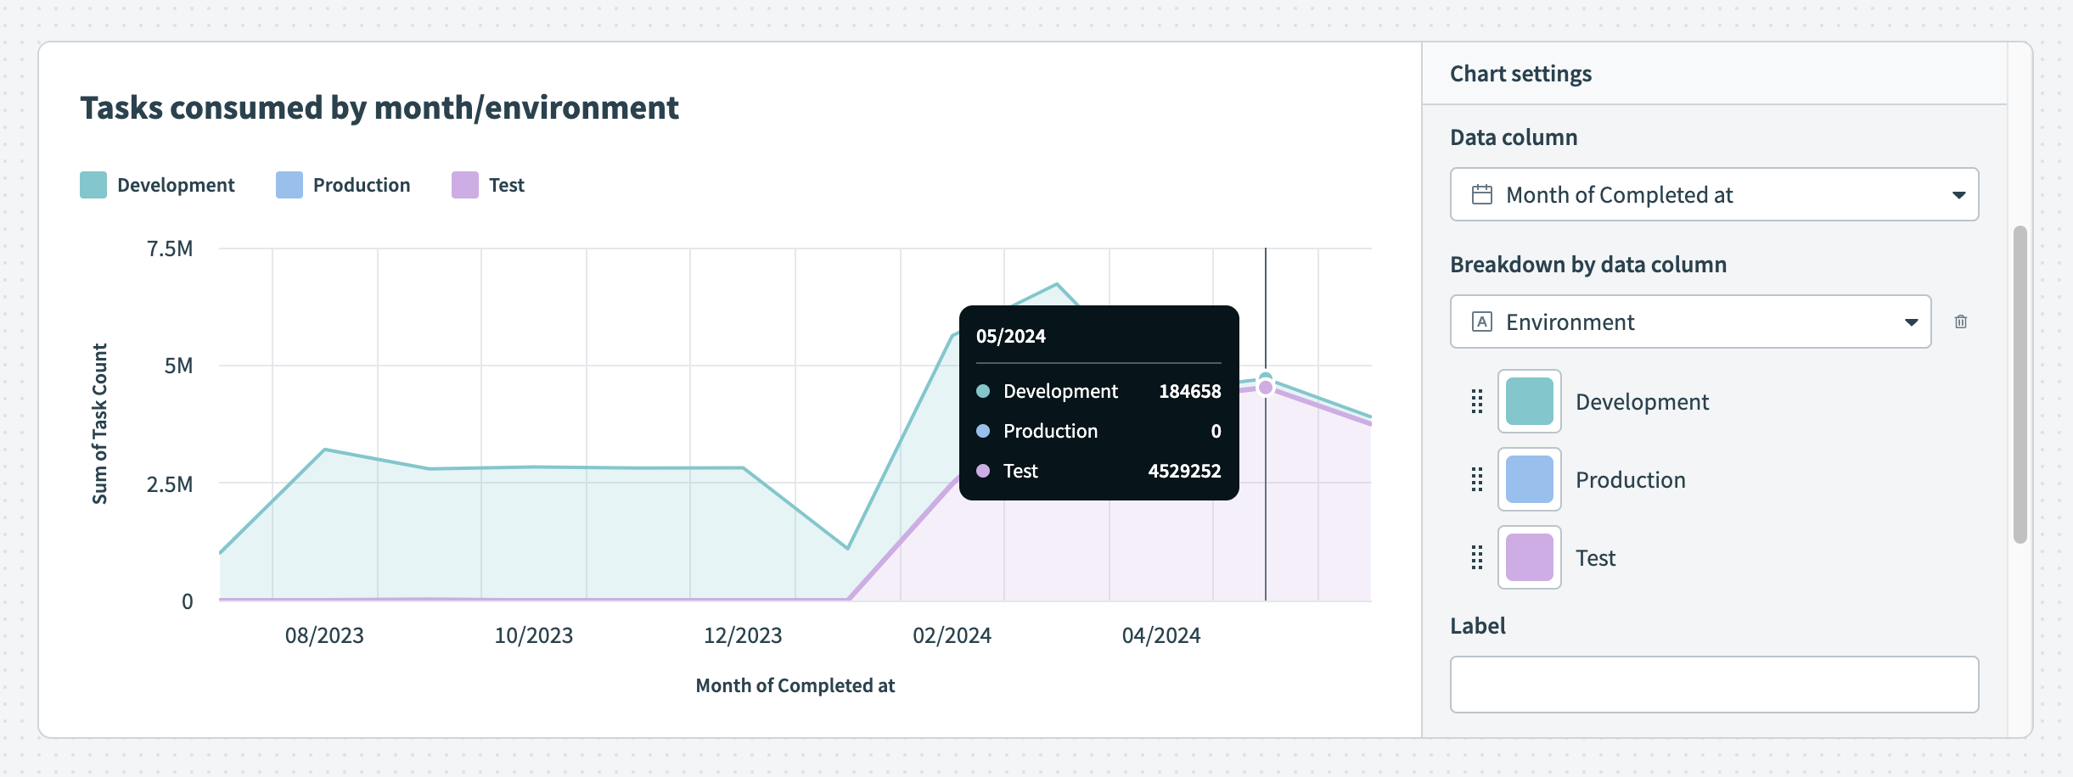Expand the chevron on the Environment selector
Screen dimensions: 2073x777
(x=1912, y=321)
